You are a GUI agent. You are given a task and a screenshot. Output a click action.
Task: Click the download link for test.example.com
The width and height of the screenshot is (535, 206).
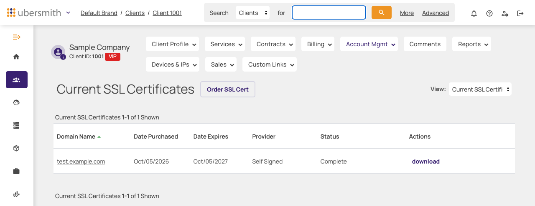point(426,161)
